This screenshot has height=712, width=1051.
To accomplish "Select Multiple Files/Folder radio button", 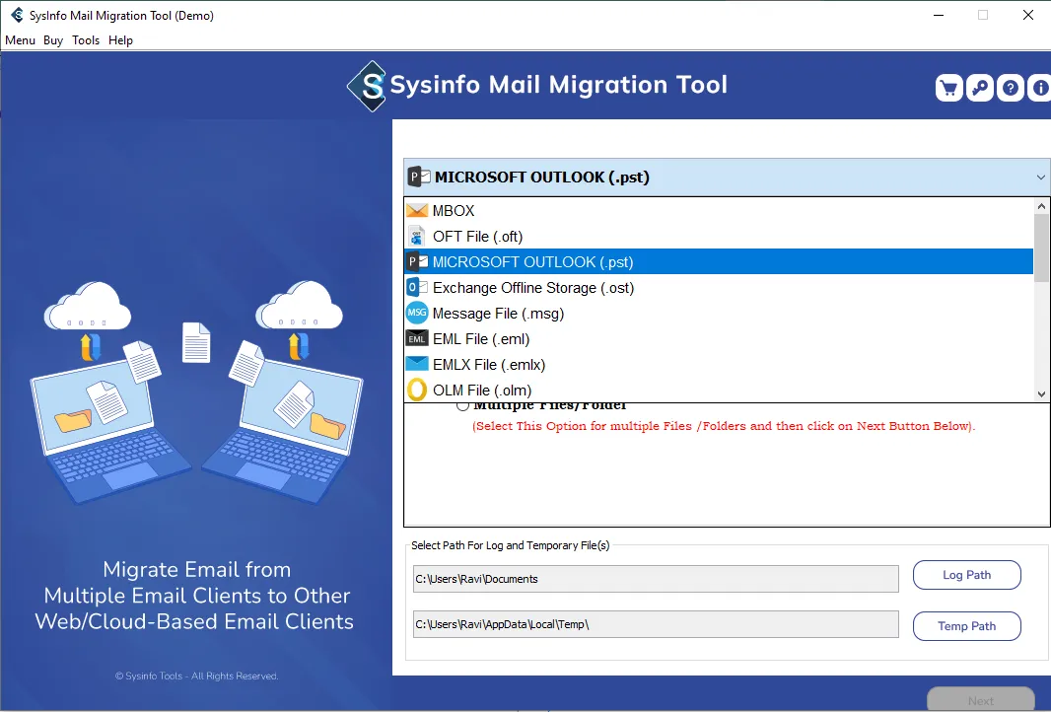I will coord(462,405).
